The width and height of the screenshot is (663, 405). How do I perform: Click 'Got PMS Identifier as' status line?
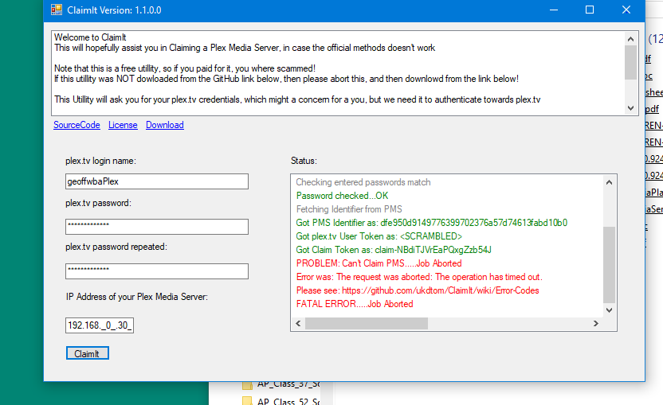pyautogui.click(x=431, y=223)
